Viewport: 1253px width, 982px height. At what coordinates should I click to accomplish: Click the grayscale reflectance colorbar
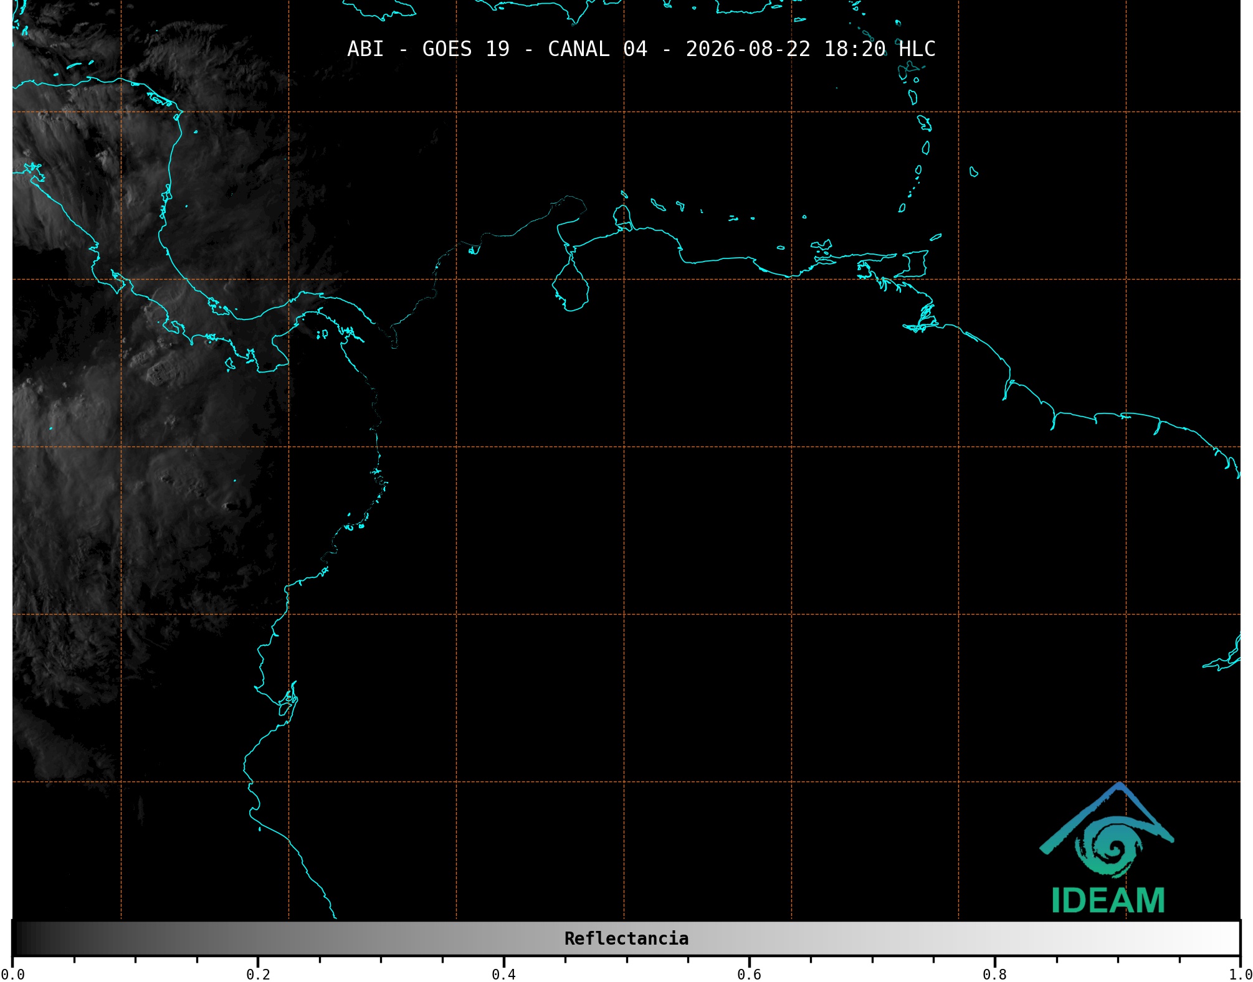[x=626, y=938]
